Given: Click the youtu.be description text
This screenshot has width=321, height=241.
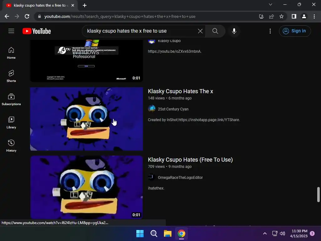Looking at the screenshot, I should tap(175, 51).
